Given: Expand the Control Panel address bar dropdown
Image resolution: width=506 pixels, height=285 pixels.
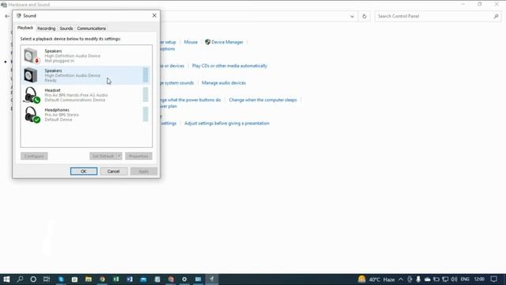Looking at the screenshot, I should (x=352, y=16).
